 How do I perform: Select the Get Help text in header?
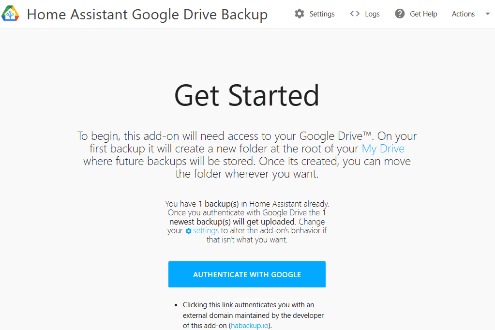click(x=423, y=14)
